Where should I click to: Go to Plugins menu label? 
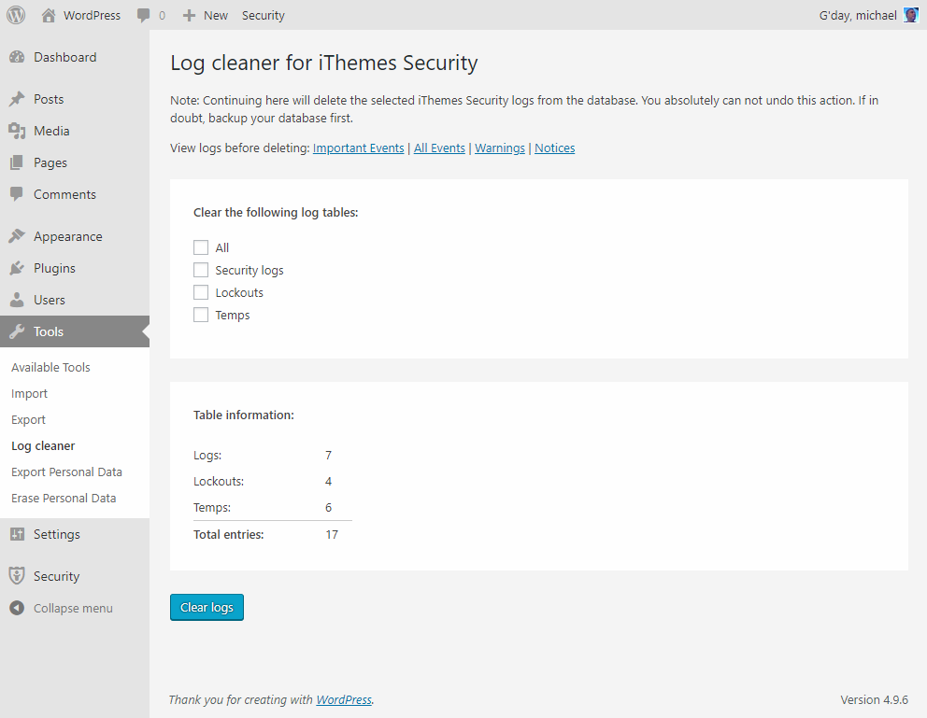point(54,269)
